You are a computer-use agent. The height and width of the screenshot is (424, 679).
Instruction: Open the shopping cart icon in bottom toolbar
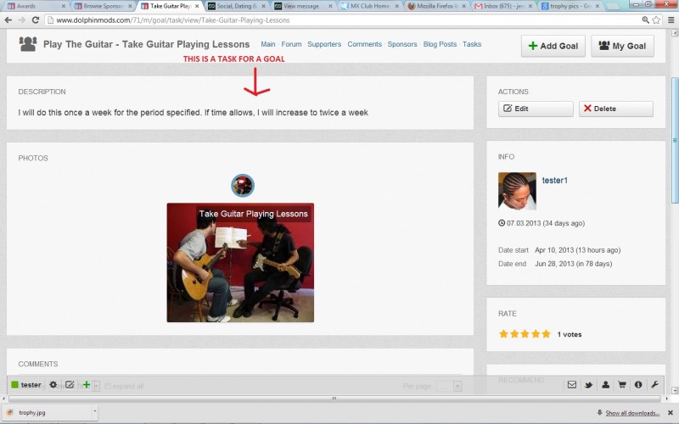tap(622, 385)
